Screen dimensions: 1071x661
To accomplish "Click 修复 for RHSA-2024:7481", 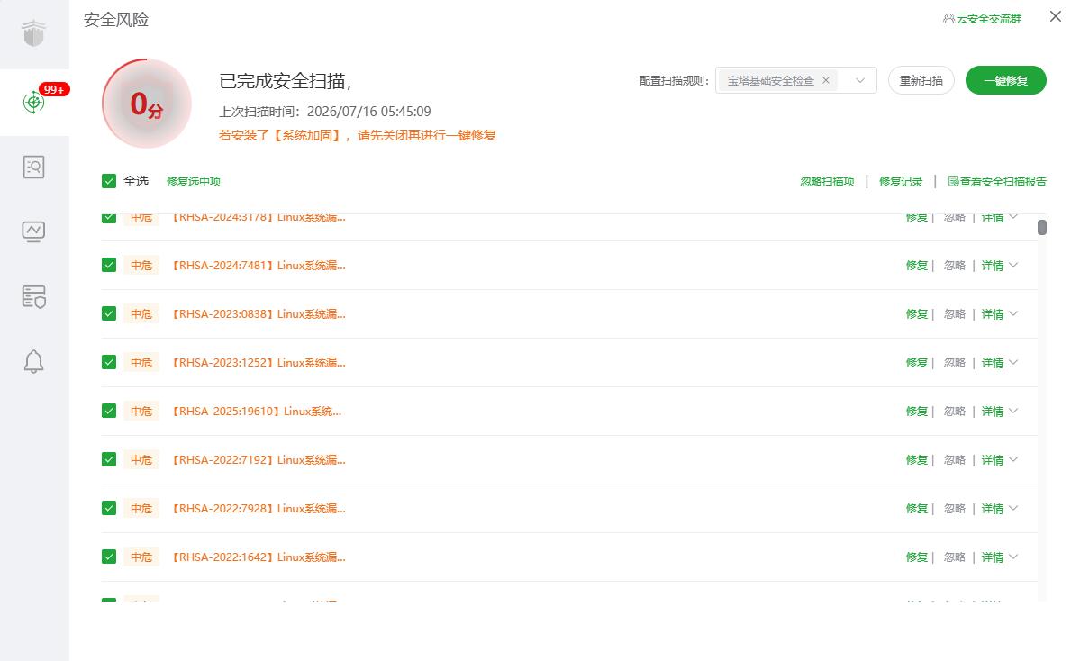I will pyautogui.click(x=917, y=266).
